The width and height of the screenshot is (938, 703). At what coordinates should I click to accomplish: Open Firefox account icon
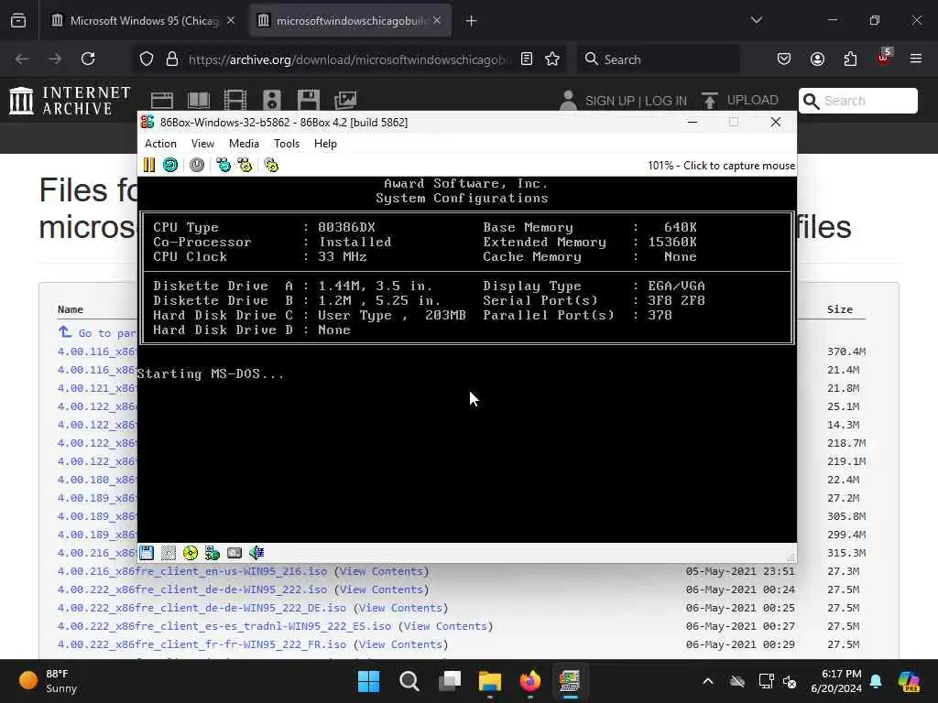pos(817,59)
